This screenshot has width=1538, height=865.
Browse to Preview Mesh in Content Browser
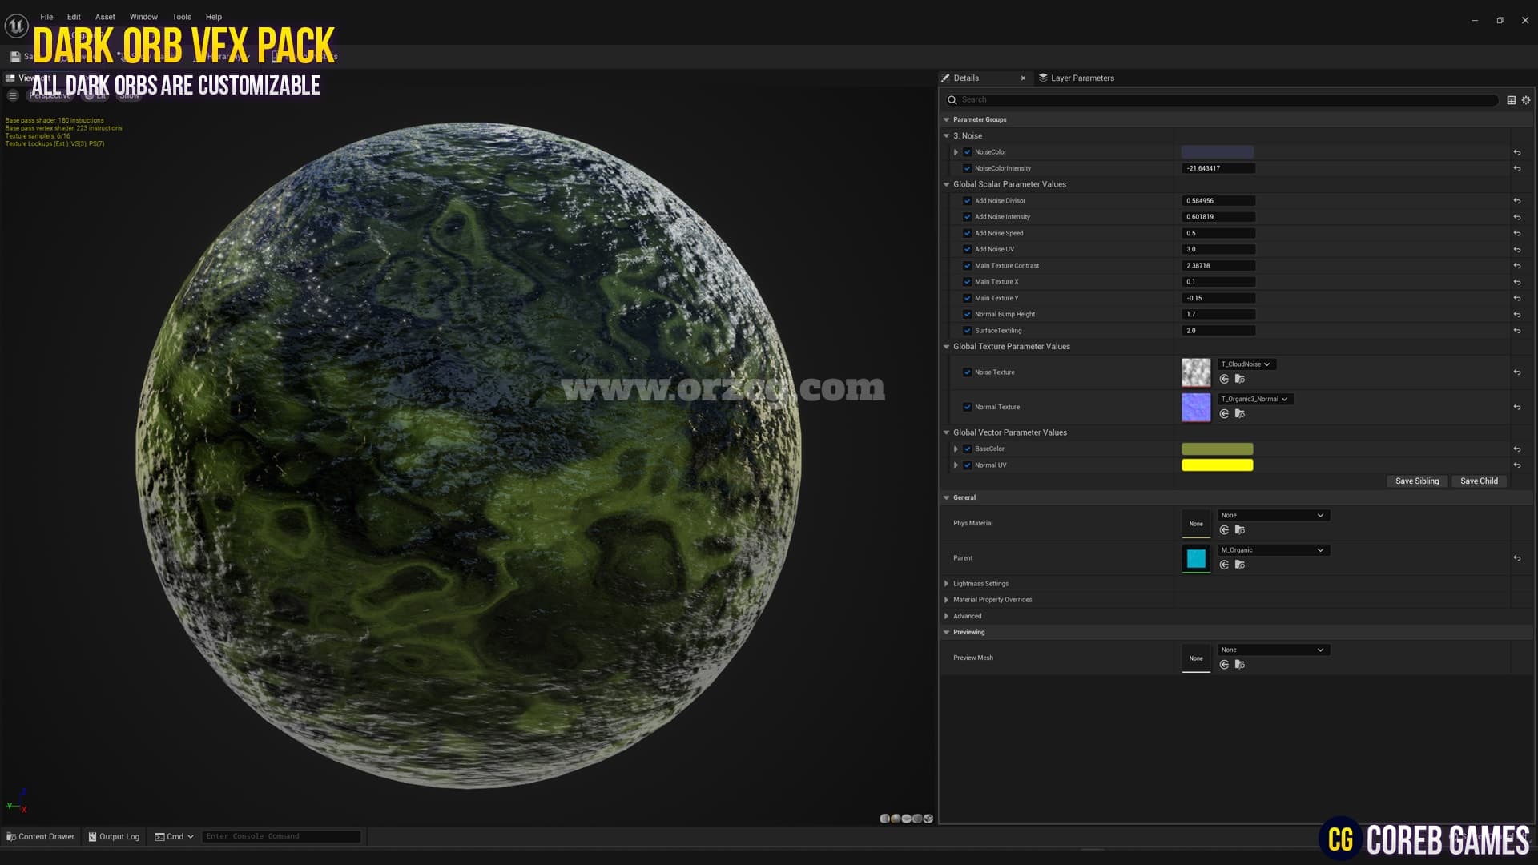(1240, 665)
